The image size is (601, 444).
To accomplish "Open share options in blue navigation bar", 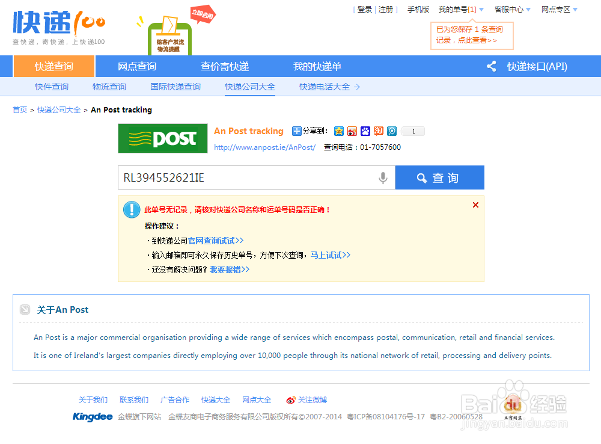I will [491, 66].
